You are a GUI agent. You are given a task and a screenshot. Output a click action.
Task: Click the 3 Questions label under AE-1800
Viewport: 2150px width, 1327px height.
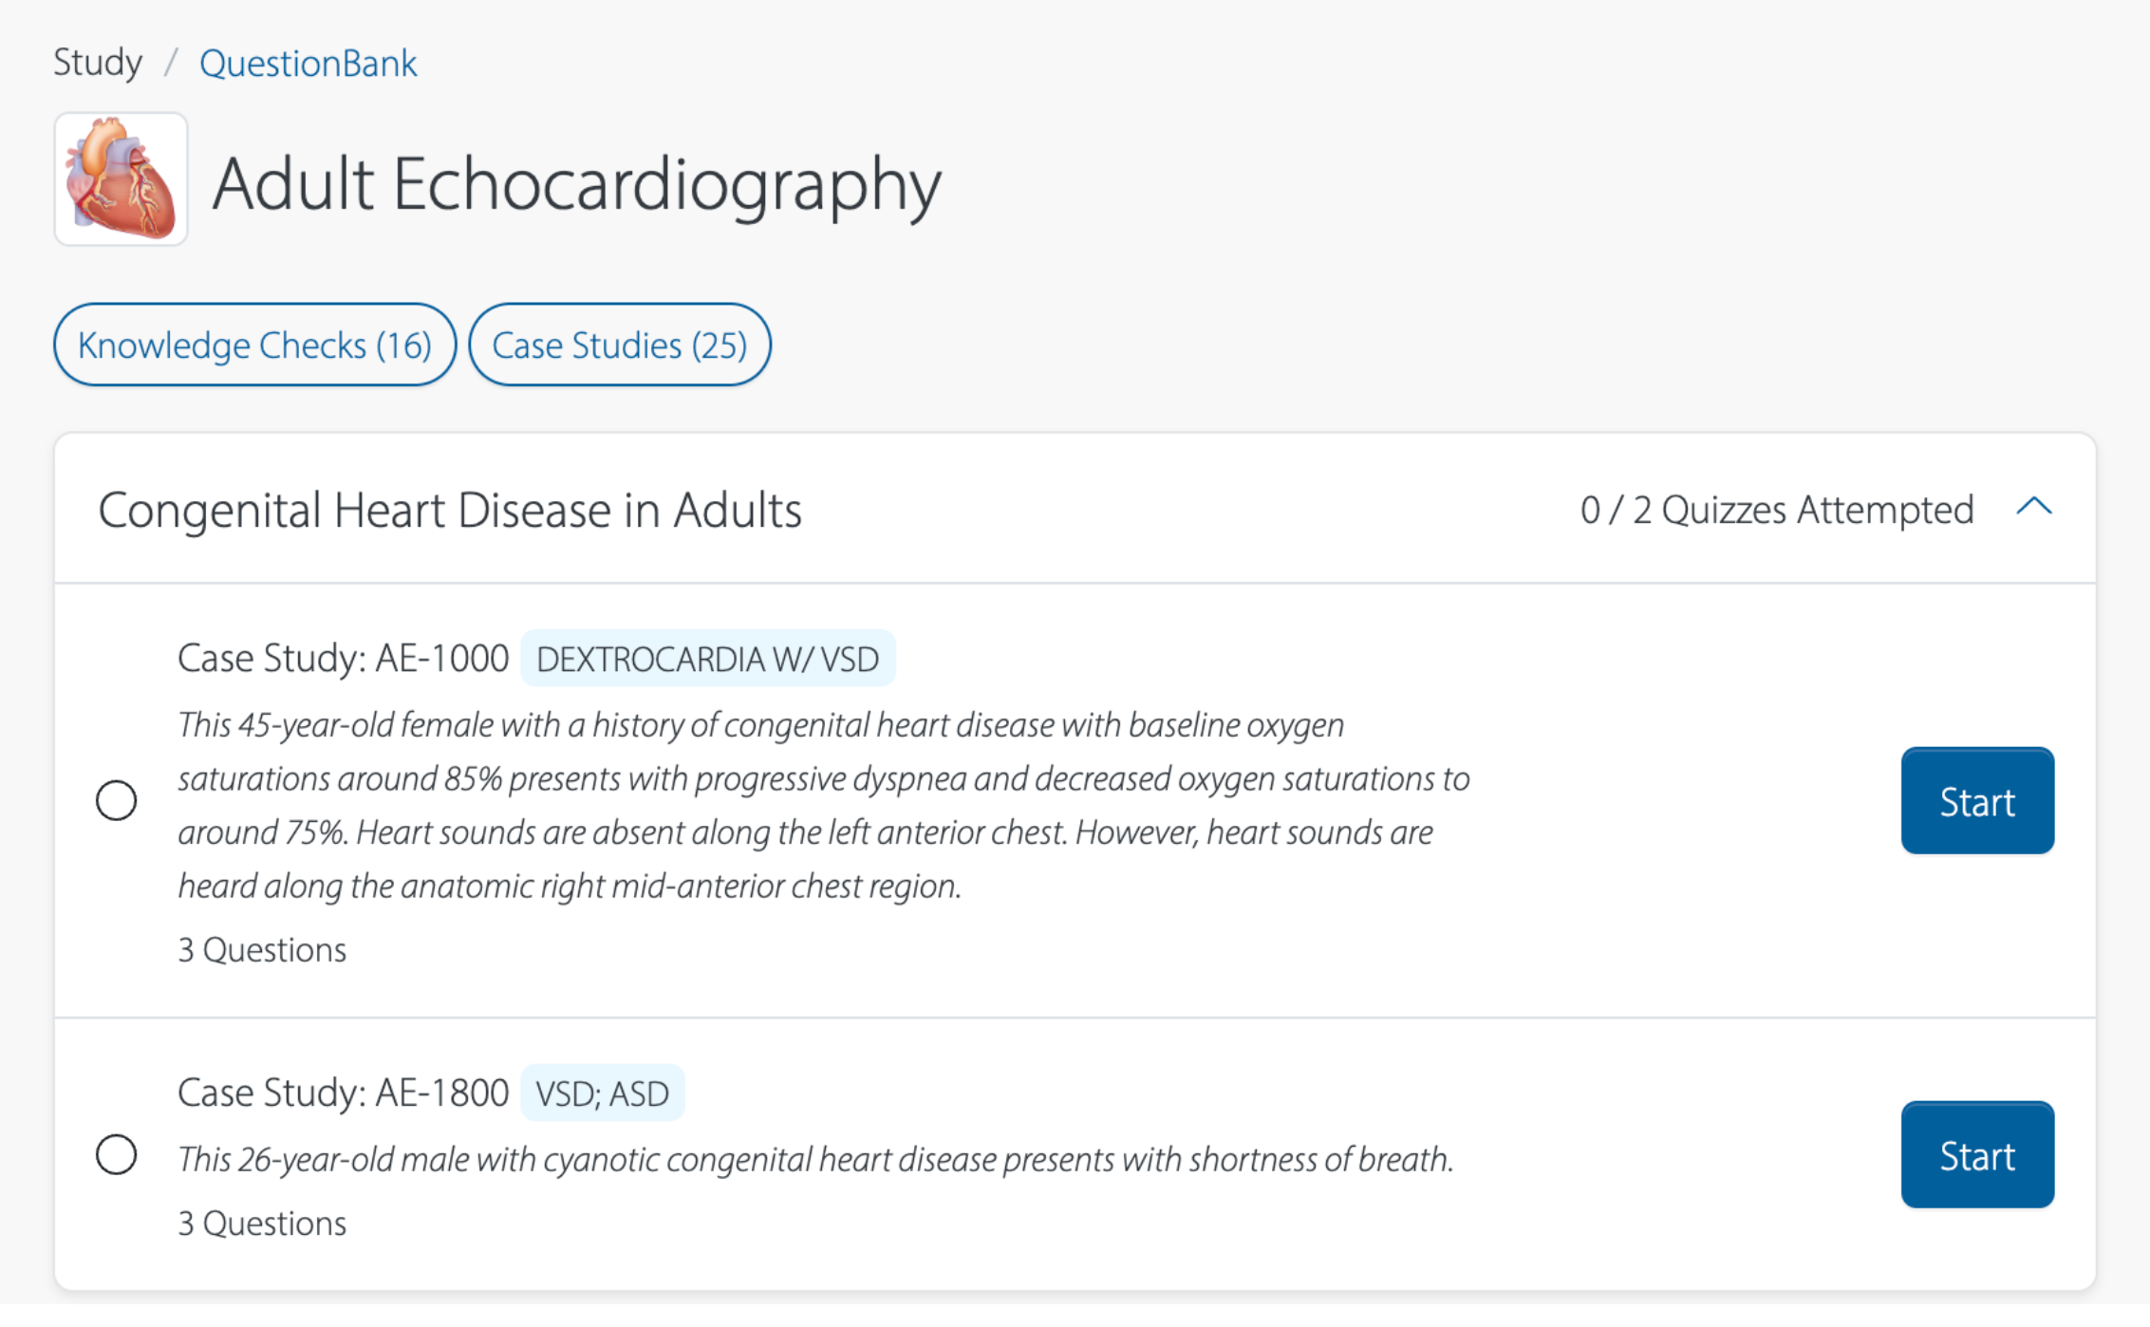point(262,1224)
